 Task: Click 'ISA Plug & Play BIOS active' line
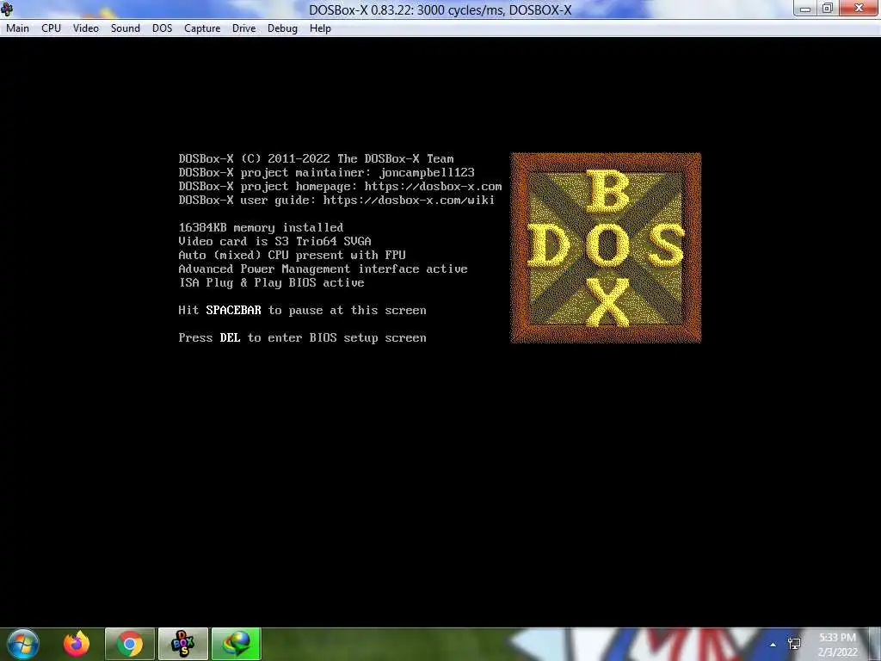click(271, 282)
